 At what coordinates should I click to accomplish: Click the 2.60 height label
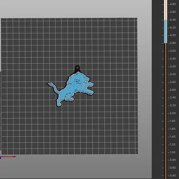(x=173, y=90)
